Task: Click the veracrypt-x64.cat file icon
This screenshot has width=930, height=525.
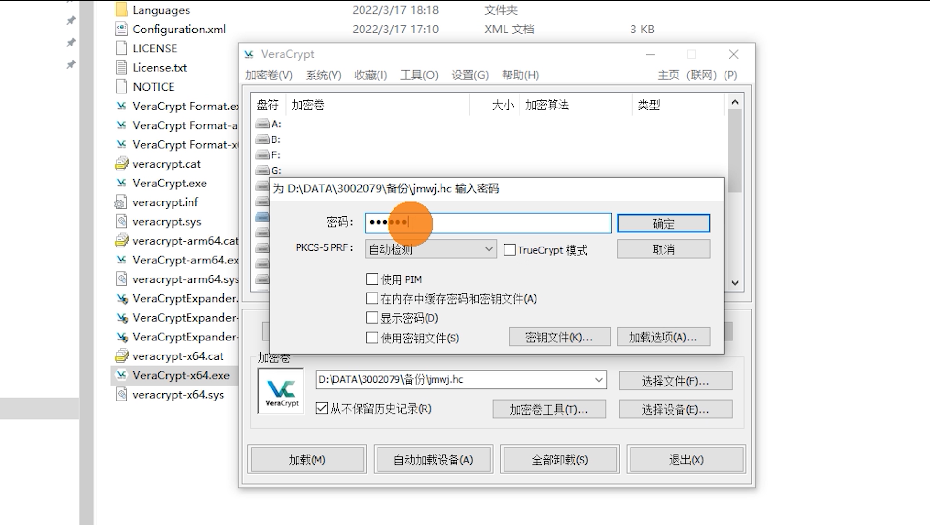Action: pos(122,356)
